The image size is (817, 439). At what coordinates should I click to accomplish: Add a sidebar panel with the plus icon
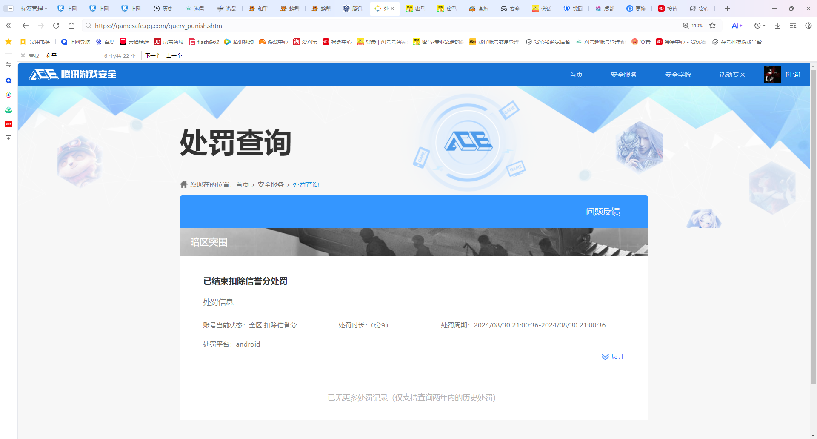pyautogui.click(x=8, y=138)
